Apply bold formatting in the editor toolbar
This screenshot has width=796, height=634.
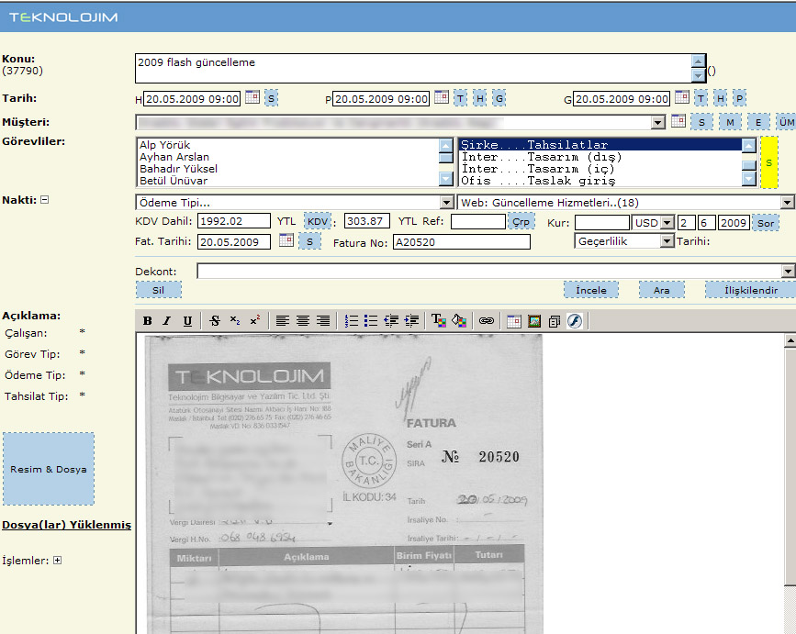[x=147, y=321]
